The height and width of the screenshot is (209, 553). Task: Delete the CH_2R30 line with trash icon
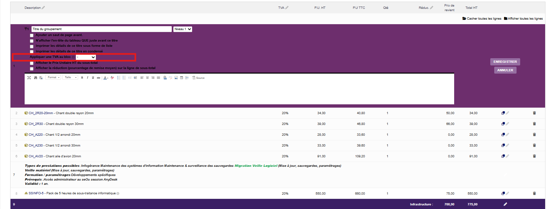534,124
